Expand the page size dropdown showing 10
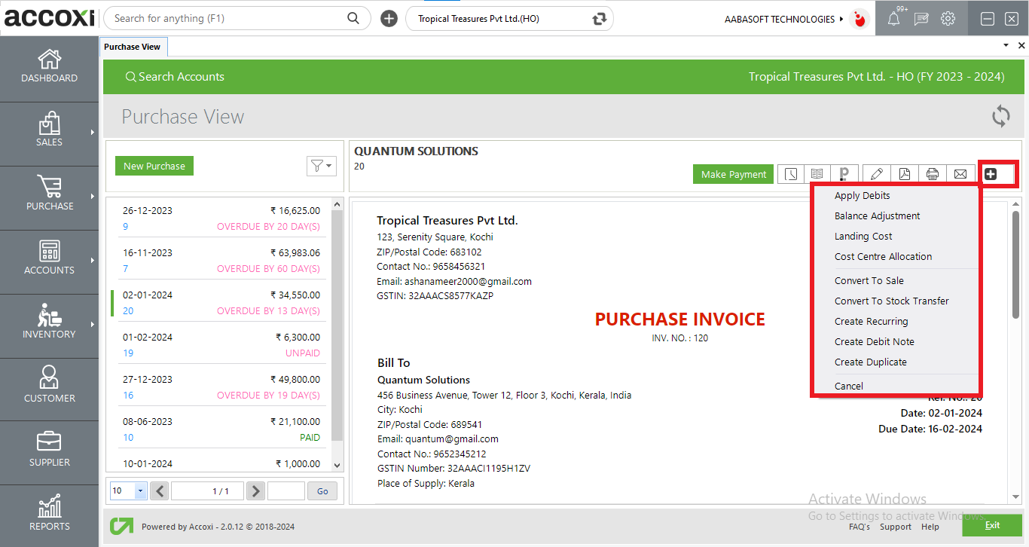Screen dimensions: 1029x547 127,490
